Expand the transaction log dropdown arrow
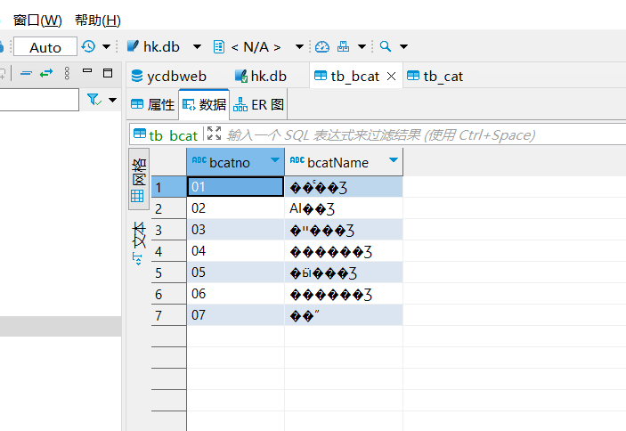 [106, 46]
